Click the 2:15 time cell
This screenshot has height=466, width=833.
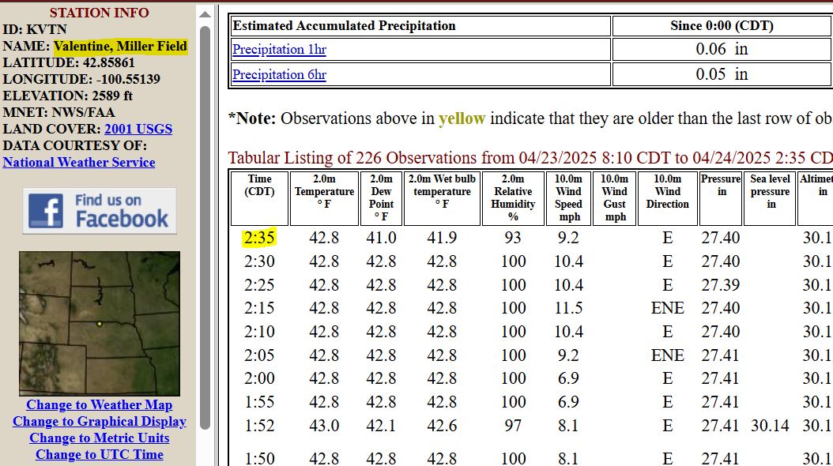point(259,308)
